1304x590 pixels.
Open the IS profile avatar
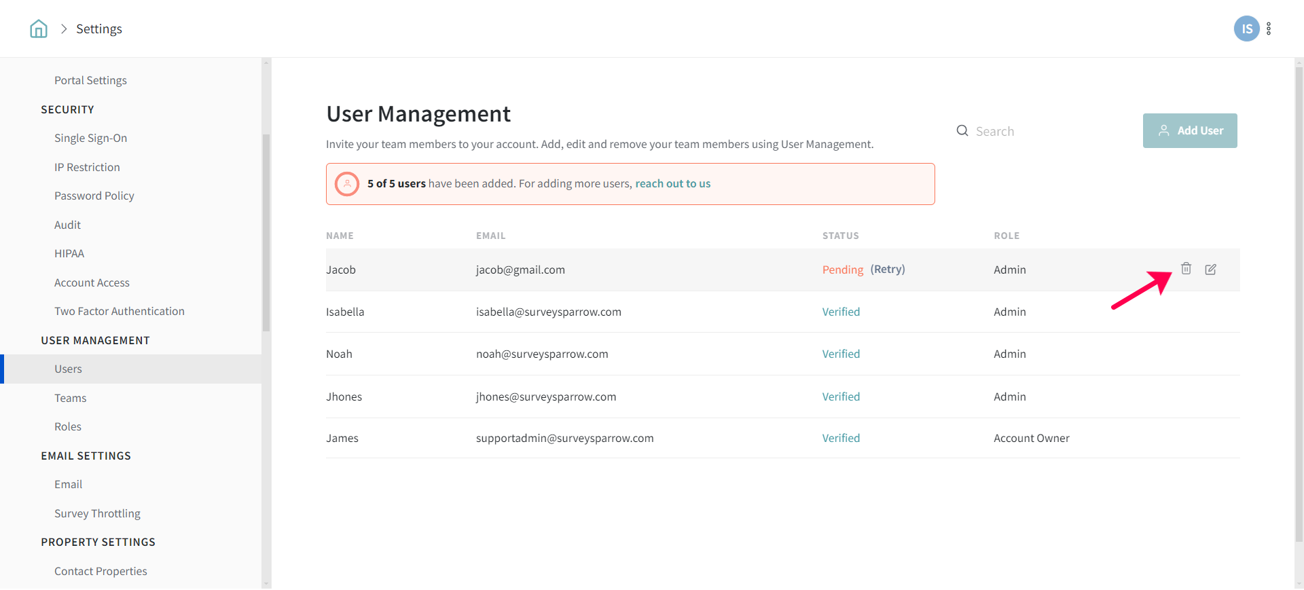(x=1246, y=29)
